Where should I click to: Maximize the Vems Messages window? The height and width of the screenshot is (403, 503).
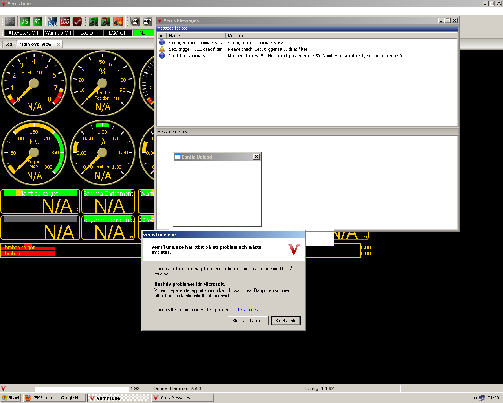coord(448,20)
